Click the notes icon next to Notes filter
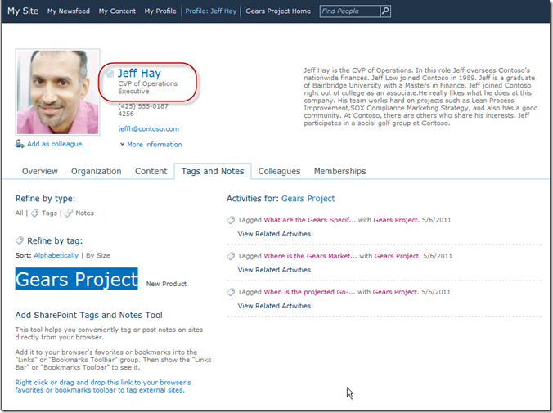This screenshot has height=413, width=553. click(x=69, y=213)
